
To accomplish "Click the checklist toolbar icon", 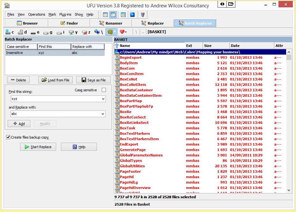I will [x=123, y=15].
